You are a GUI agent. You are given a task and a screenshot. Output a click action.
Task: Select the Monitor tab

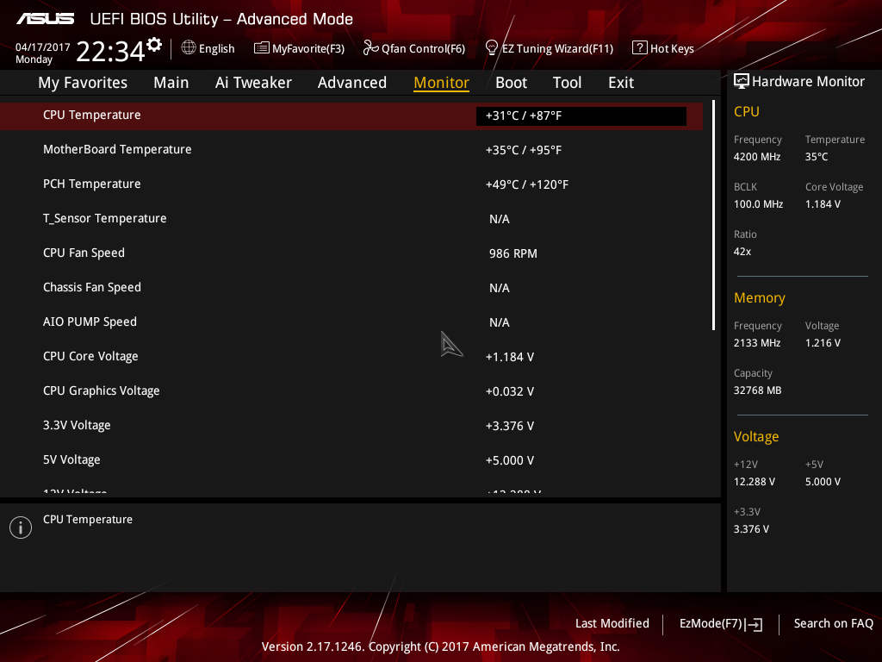click(442, 83)
